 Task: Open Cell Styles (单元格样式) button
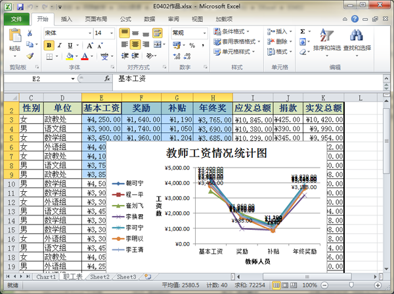(x=235, y=51)
